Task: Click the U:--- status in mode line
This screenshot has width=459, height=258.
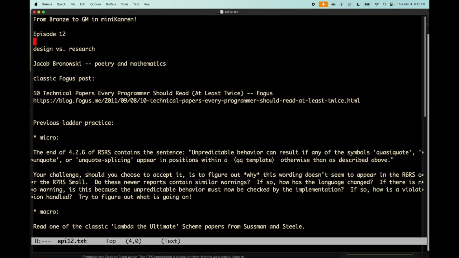Action: point(43,241)
